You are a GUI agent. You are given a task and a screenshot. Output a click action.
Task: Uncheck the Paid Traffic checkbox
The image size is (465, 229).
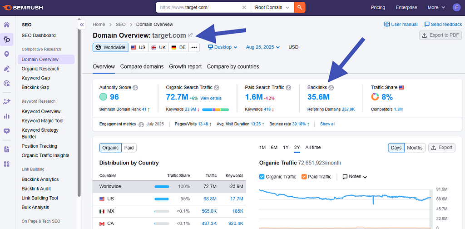(304, 177)
